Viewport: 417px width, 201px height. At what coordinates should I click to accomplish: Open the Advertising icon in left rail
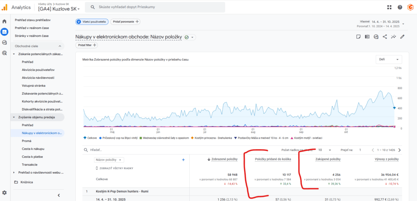4,53
